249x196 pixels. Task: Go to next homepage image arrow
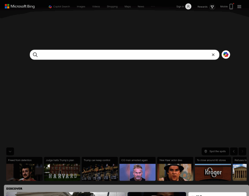coord(242,151)
